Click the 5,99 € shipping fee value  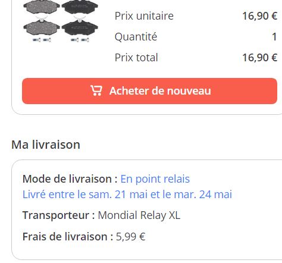click(x=130, y=237)
